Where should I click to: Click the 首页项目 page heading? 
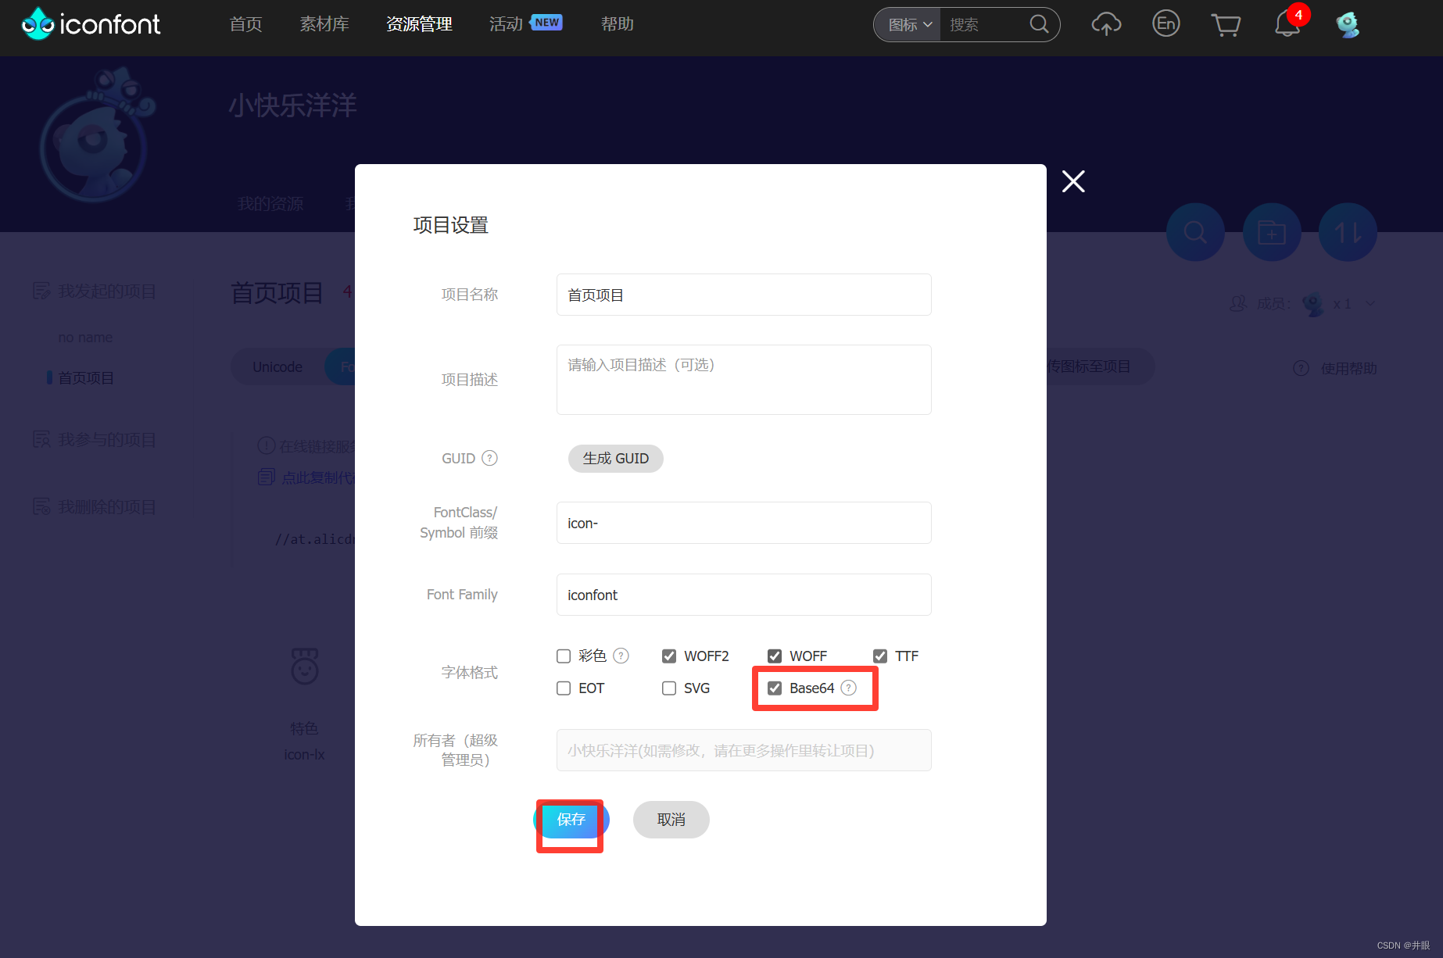coord(277,293)
